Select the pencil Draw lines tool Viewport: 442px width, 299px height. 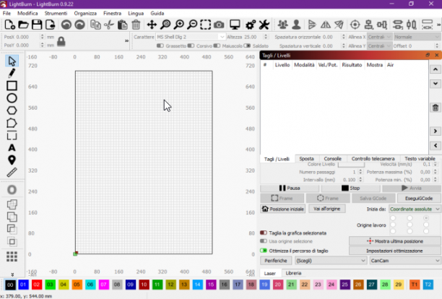12,73
